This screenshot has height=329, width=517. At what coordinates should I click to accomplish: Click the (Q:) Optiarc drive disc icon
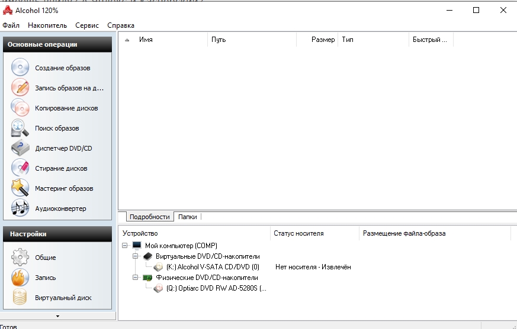(158, 288)
